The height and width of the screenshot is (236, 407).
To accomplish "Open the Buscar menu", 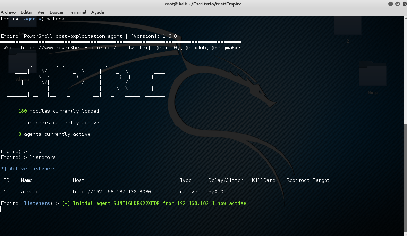I will pos(56,12).
